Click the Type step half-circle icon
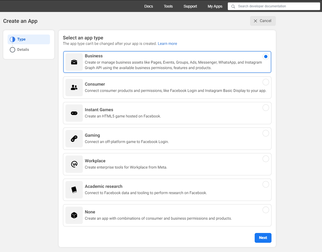The width and height of the screenshot is (322, 252). tap(12, 39)
